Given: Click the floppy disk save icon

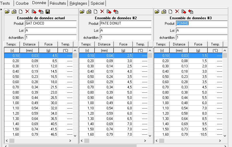Looking at the screenshot, I should (48, 12).
